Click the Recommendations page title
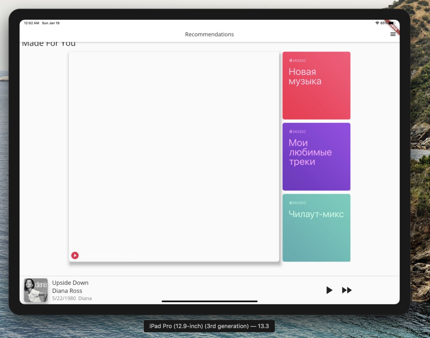Image resolution: width=430 pixels, height=338 pixels. pos(209,34)
